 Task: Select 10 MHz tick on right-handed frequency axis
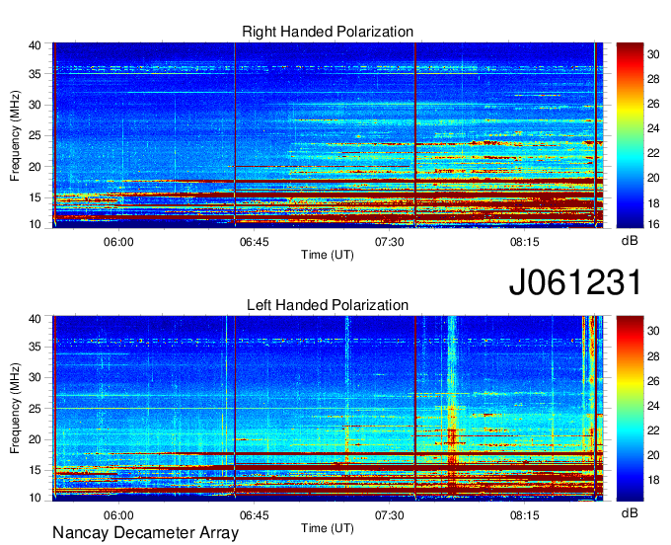tap(35, 224)
